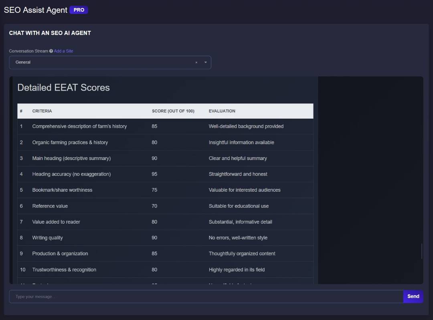This screenshot has width=433, height=320.
Task: Click 'Valuable for interested audiences' evaluation
Action: click(245, 190)
